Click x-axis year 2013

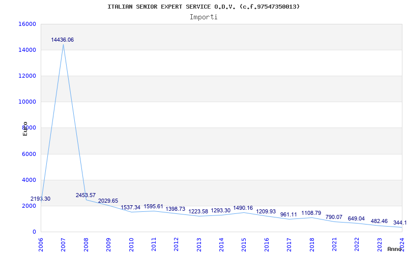[199, 244]
